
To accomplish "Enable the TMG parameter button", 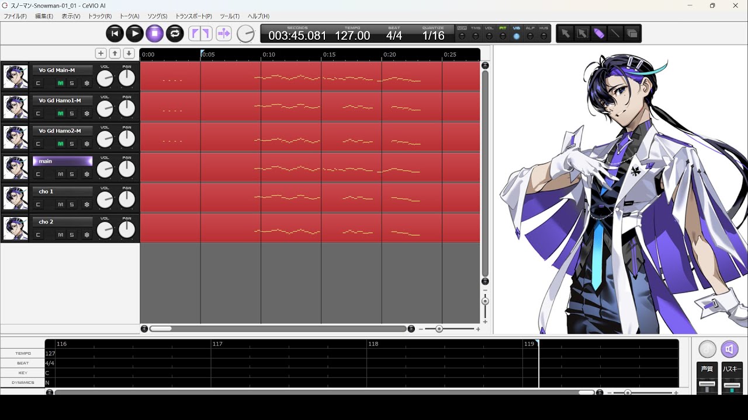I will coord(476,33).
